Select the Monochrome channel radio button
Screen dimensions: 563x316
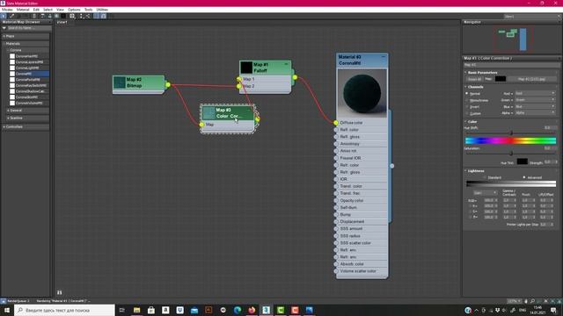coord(467,100)
